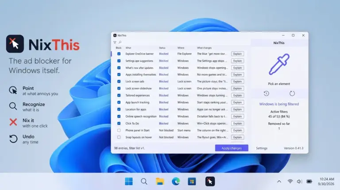The image size is (340, 190).
Task: Close the NixThis window
Action: (x=303, y=35)
